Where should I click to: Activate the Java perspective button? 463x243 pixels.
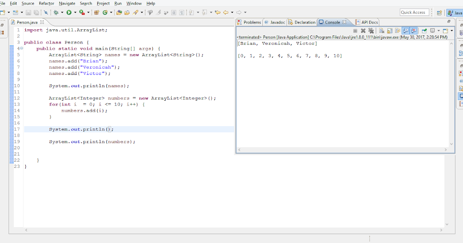(455, 12)
